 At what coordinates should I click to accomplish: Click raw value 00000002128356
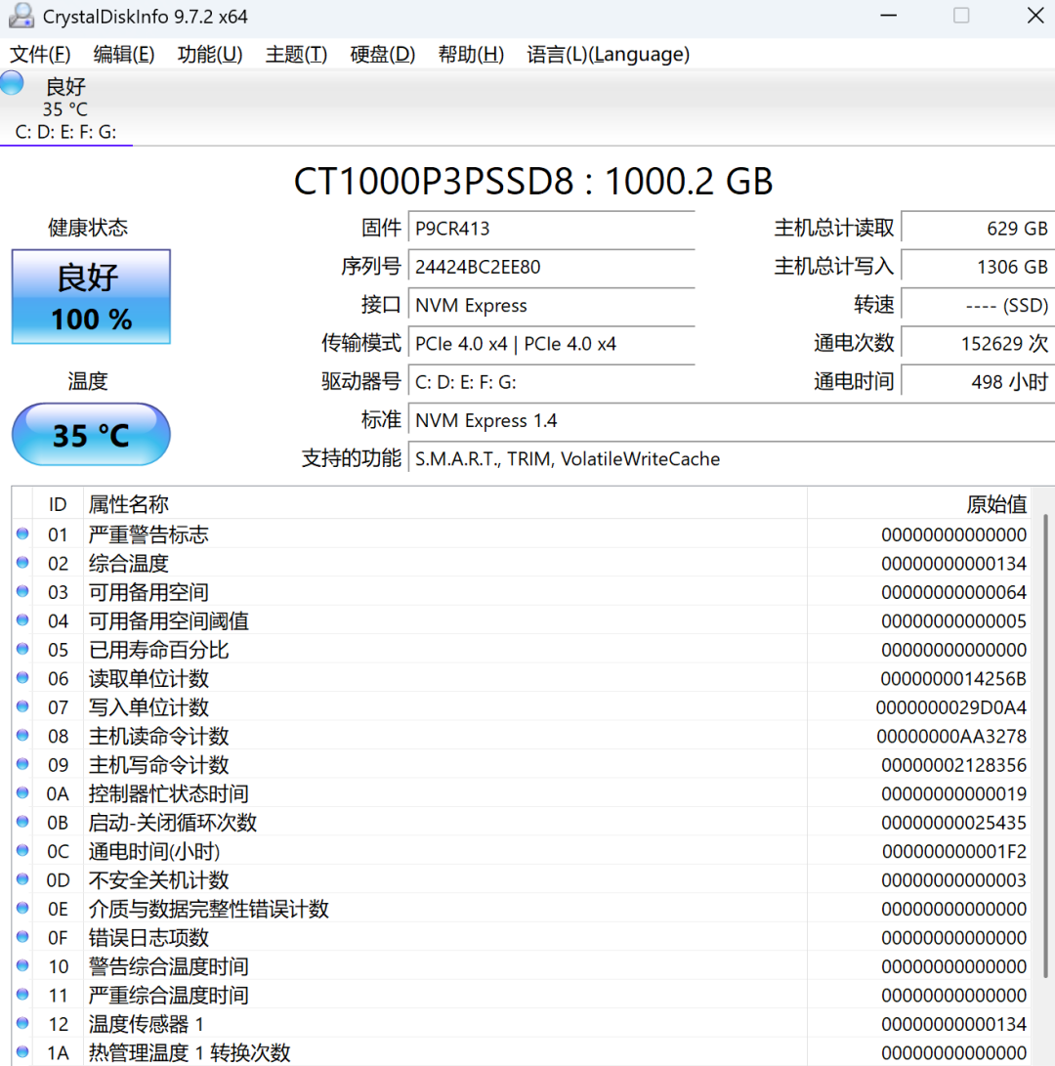point(953,765)
